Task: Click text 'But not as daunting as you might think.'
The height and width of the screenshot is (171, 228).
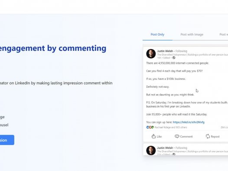Action: (x=170, y=95)
